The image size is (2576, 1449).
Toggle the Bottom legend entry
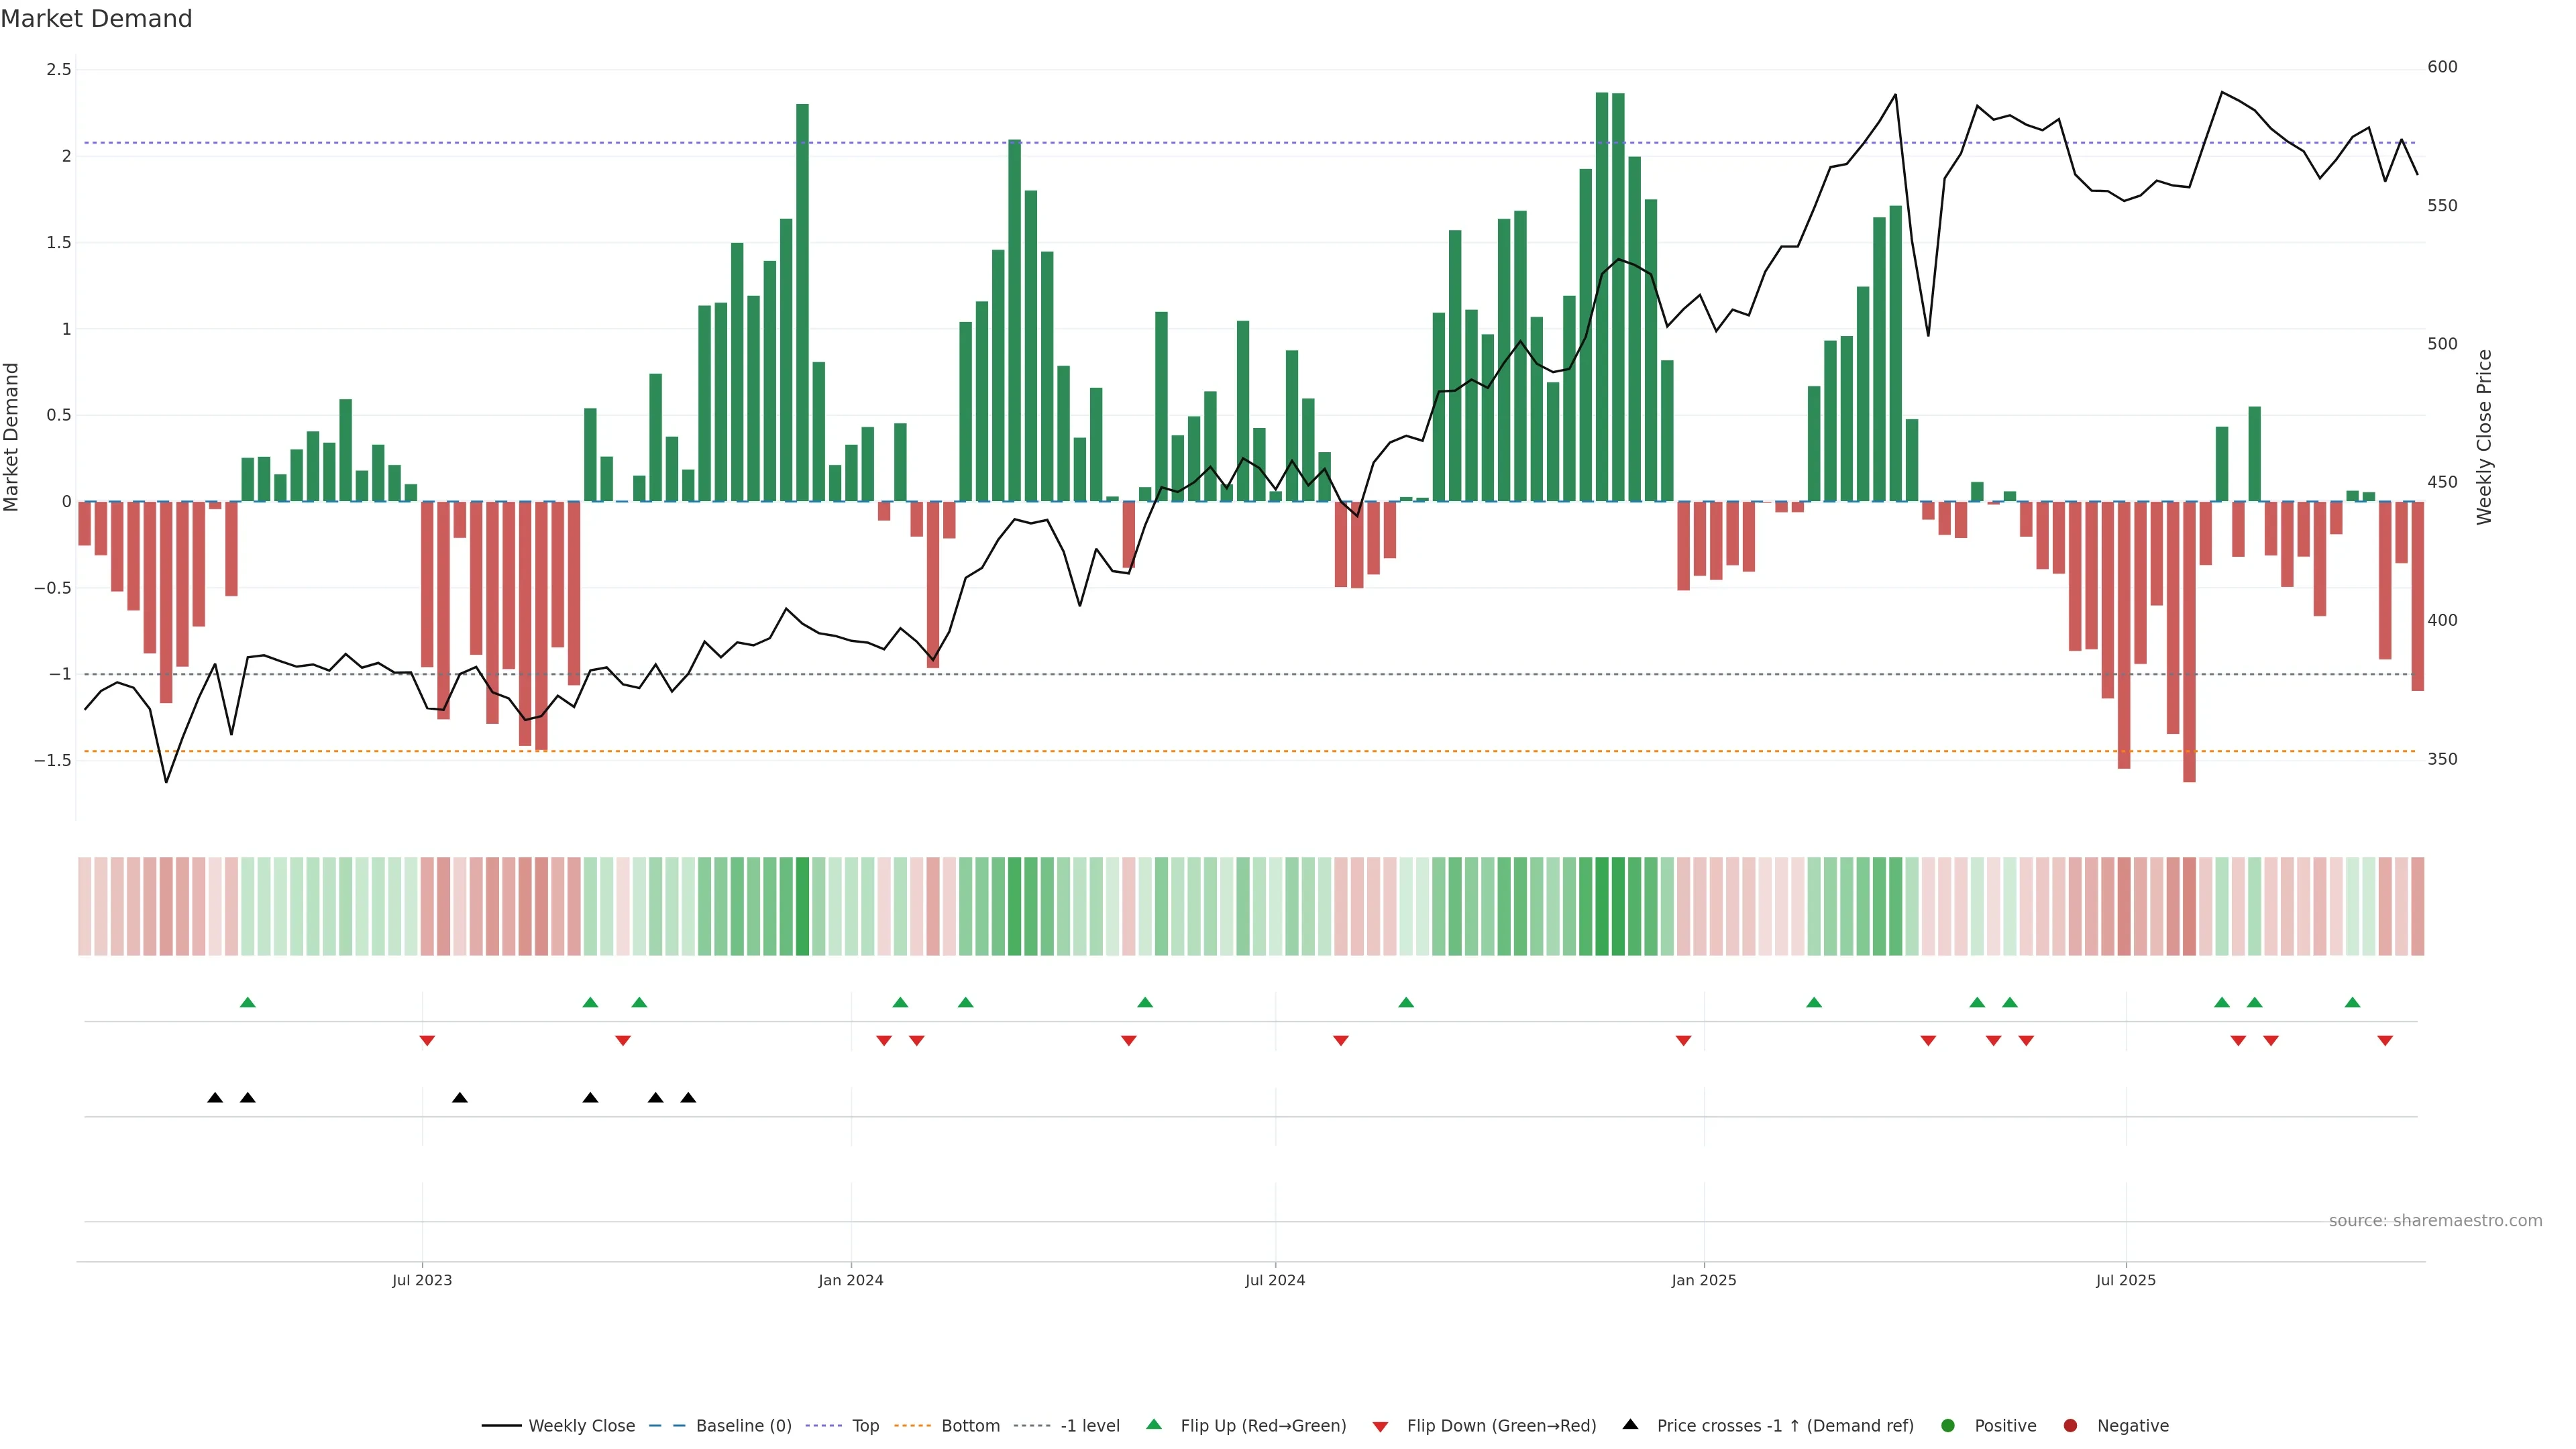coord(970,1426)
